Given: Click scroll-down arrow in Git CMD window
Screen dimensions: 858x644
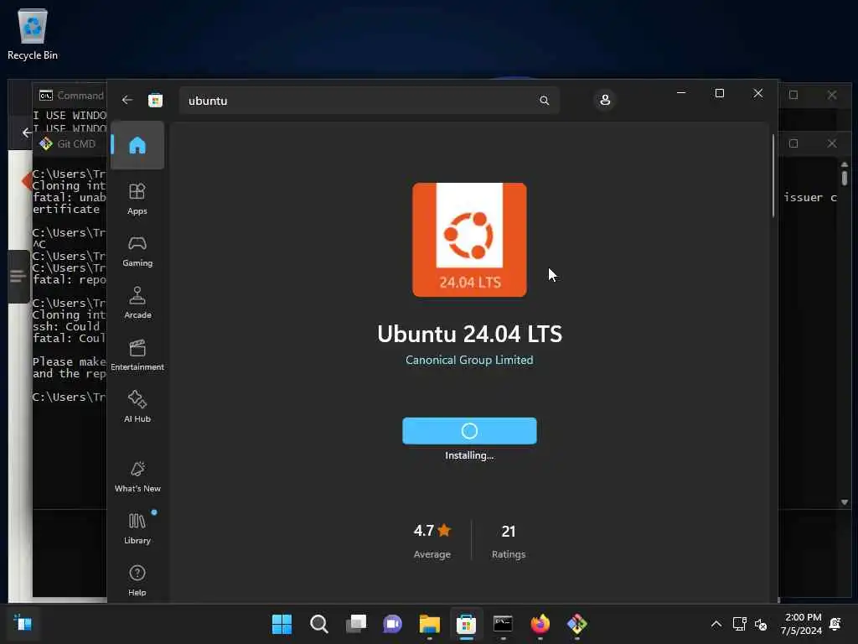Looking at the screenshot, I should (x=845, y=502).
